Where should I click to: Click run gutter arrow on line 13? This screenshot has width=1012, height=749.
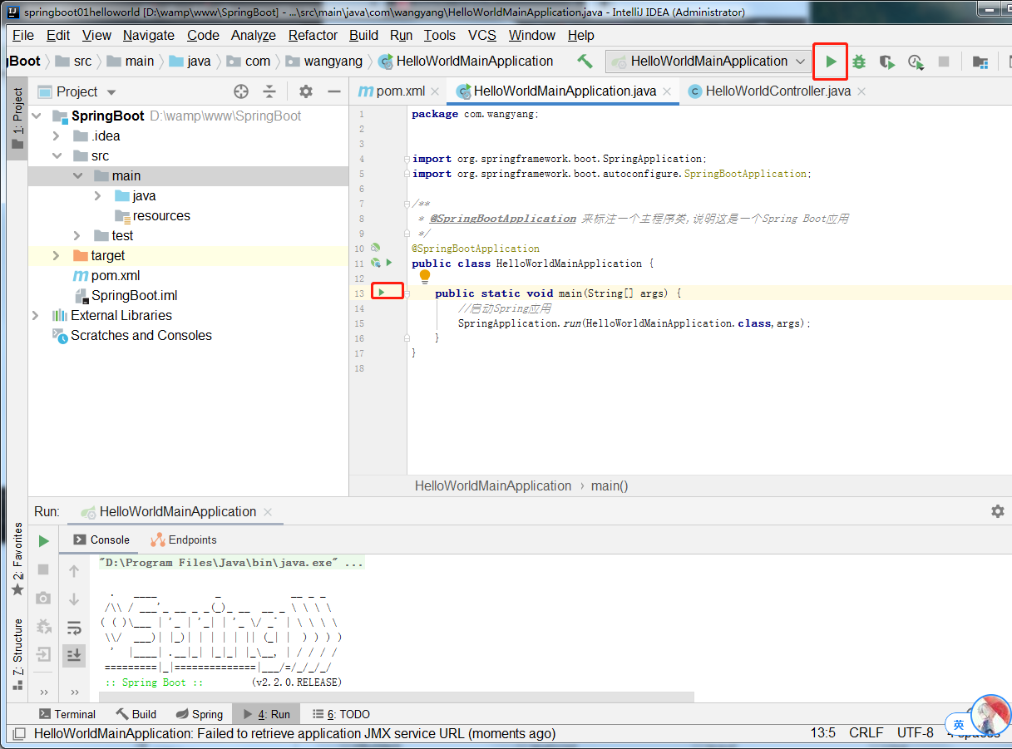point(382,293)
